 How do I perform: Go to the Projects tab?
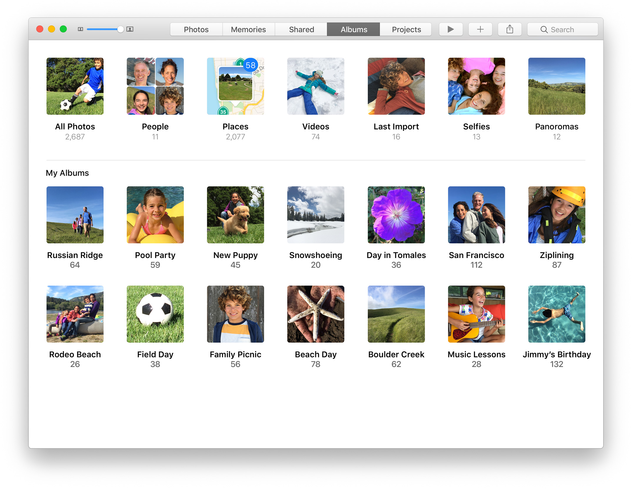pyautogui.click(x=406, y=29)
